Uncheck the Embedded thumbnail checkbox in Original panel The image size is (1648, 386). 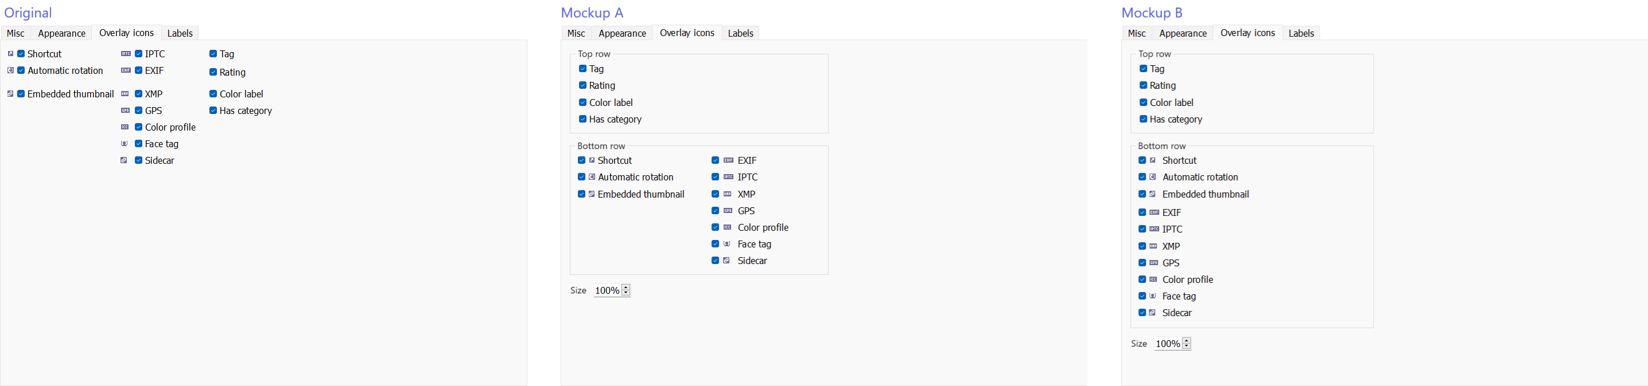pyautogui.click(x=21, y=94)
